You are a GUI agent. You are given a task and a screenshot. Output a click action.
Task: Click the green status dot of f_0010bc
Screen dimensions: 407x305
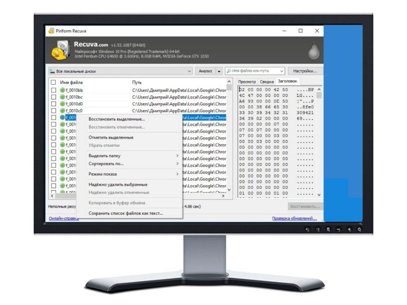62,97
